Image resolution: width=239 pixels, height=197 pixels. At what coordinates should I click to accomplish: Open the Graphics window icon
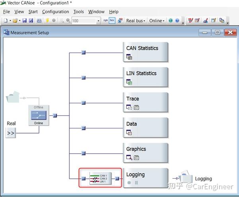click(x=129, y=158)
